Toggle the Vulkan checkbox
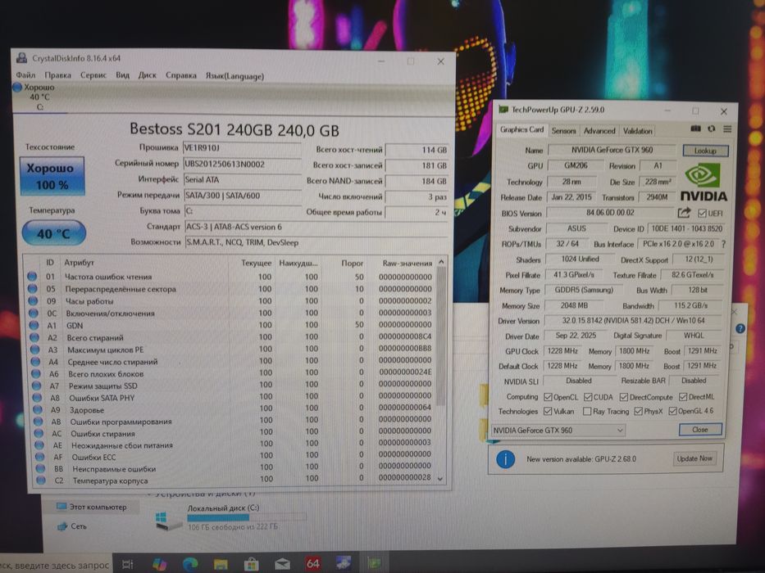This screenshot has height=573, width=765. [548, 411]
